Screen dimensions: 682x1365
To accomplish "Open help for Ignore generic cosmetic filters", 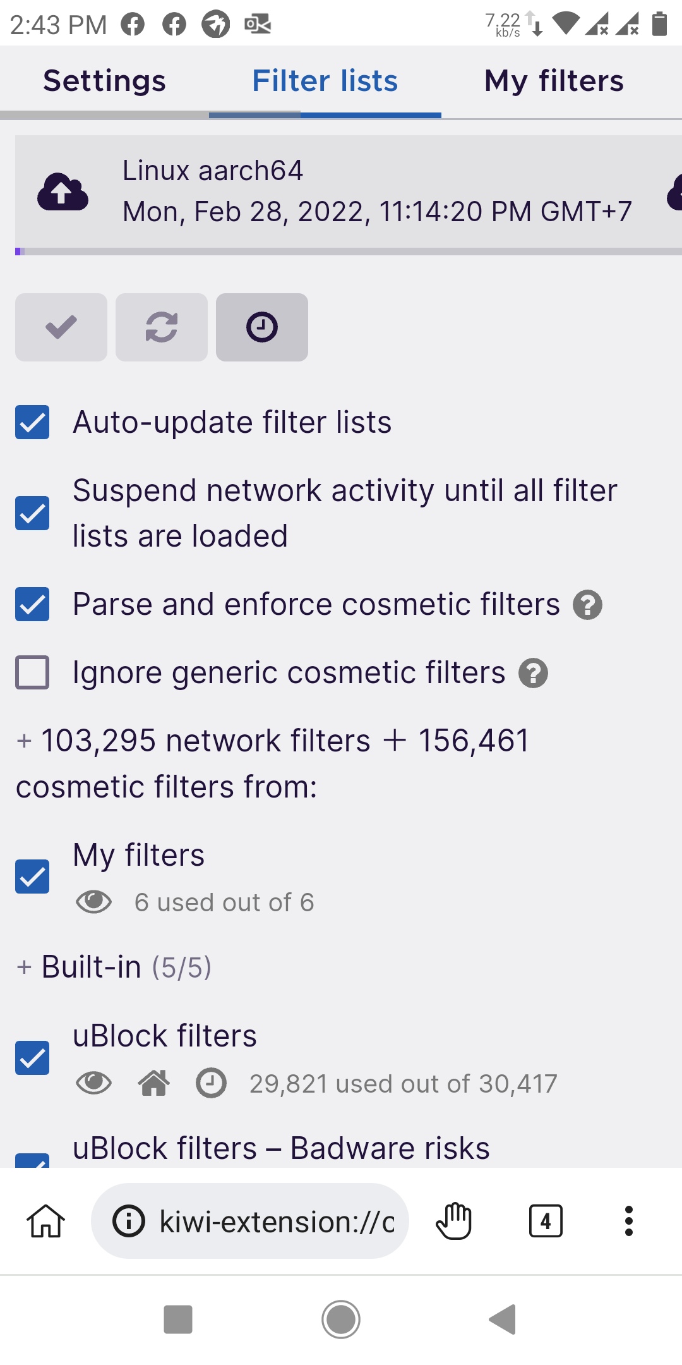I will coord(534,673).
